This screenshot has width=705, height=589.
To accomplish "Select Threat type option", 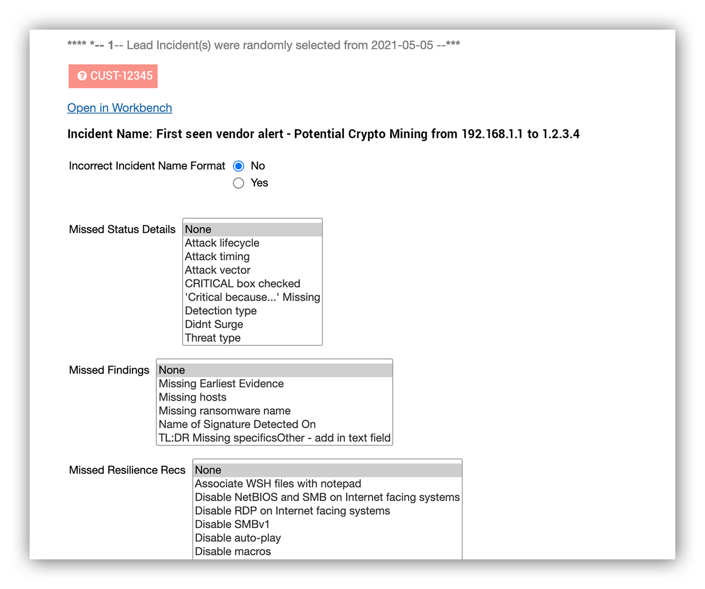I will (x=252, y=338).
